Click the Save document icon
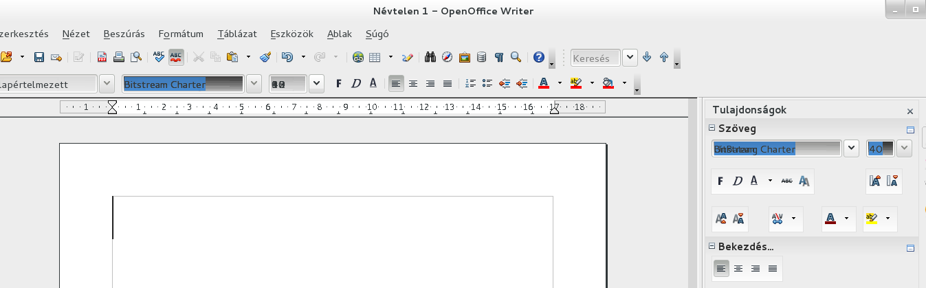 click(x=39, y=58)
